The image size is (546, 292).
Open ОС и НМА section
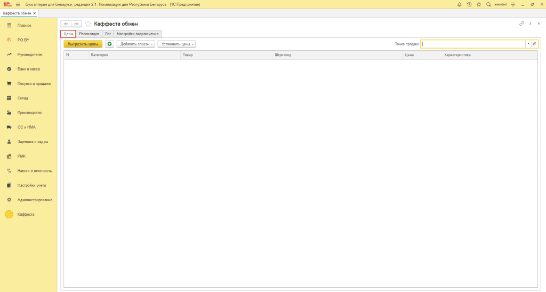pos(29,127)
